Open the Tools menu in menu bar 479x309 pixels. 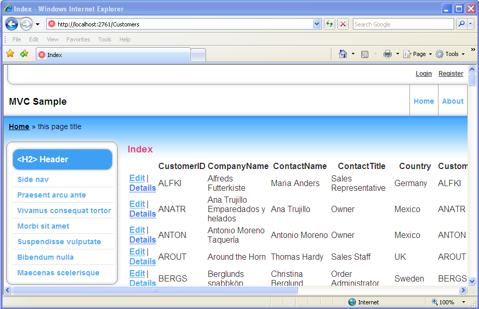104,39
